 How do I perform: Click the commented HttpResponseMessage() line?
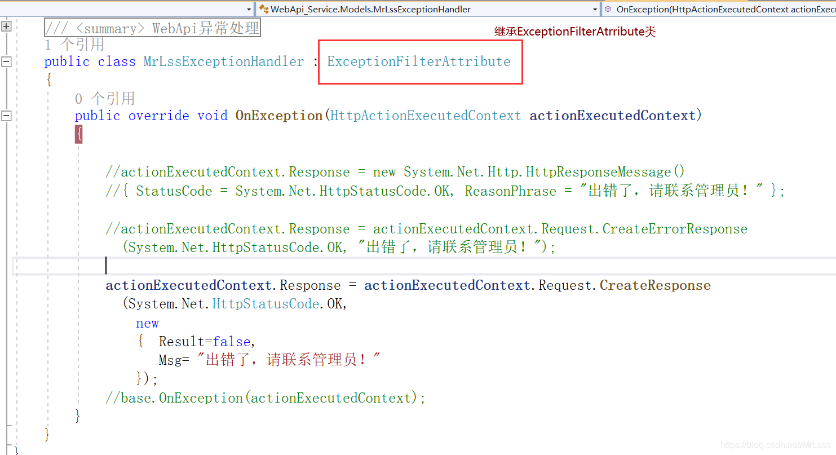[396, 172]
